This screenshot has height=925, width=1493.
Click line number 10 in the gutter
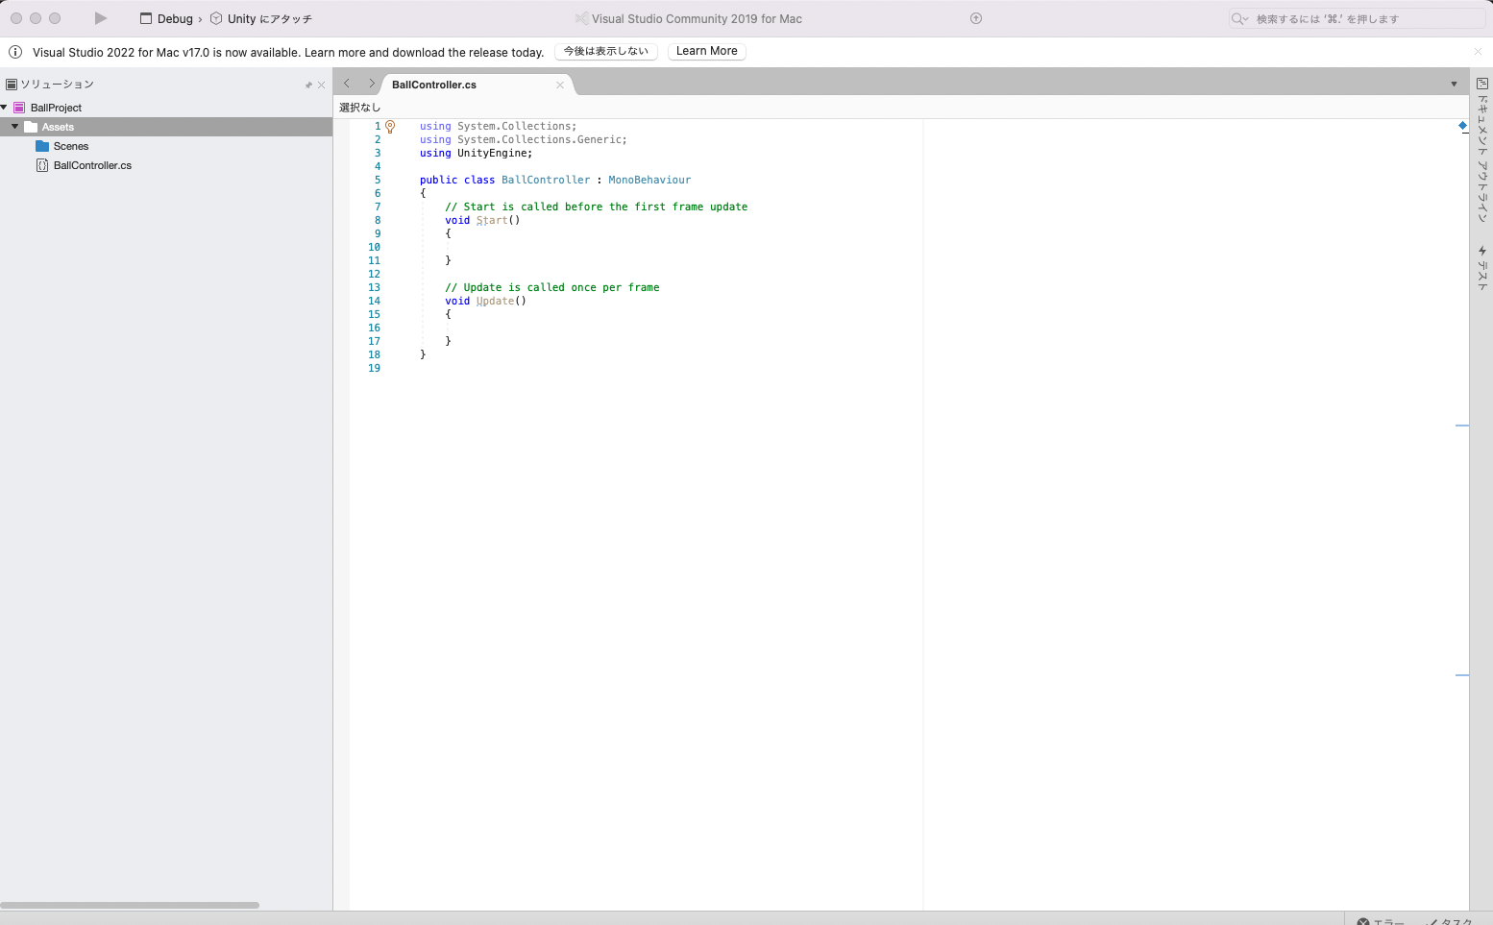(x=374, y=247)
